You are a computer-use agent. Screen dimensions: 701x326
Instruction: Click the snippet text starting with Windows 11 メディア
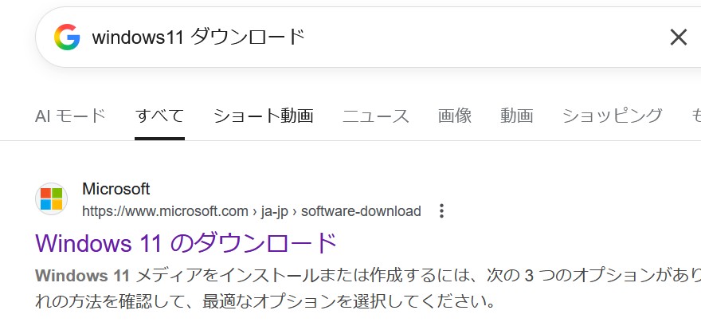367,289
